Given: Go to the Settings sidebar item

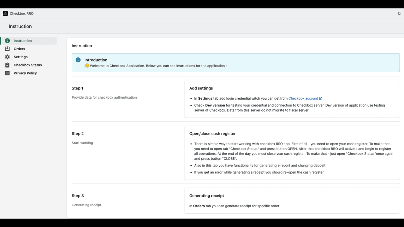Looking at the screenshot, I should coord(29,57).
